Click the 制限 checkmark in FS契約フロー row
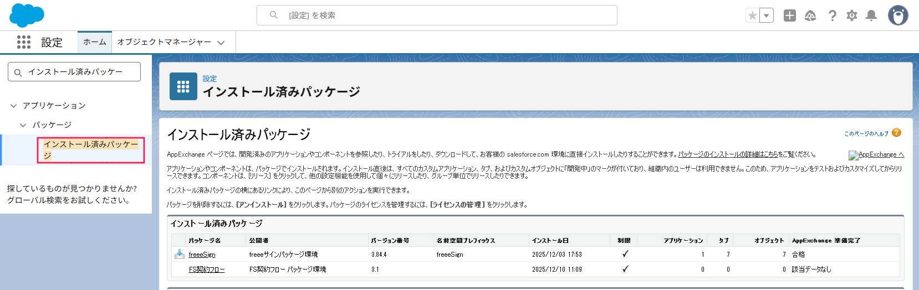919x290 pixels. 625,269
